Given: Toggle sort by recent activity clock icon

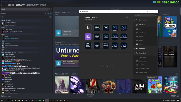Looking at the screenshot, I should 48,13.
